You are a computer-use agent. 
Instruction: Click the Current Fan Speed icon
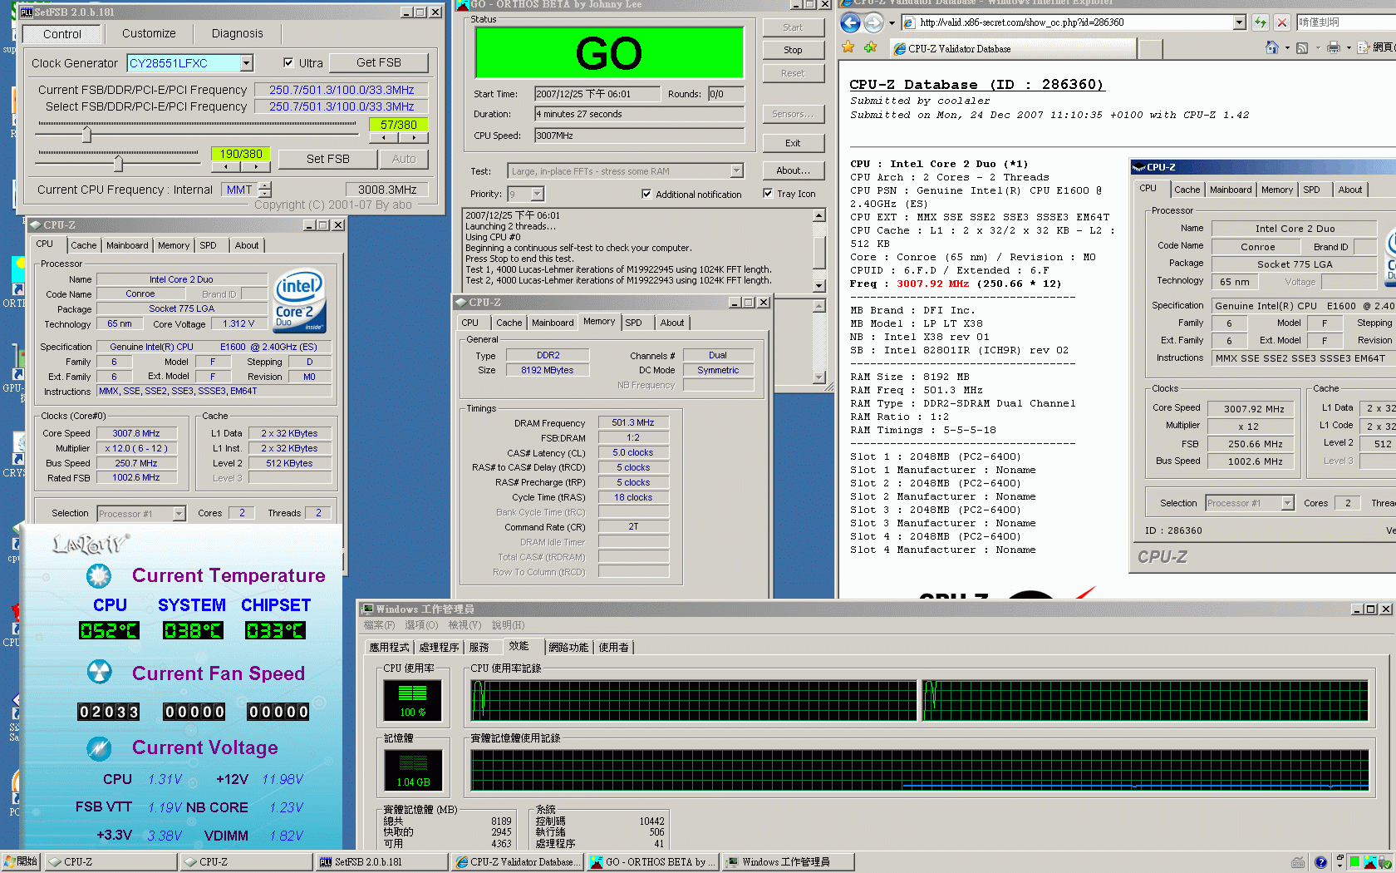99,672
